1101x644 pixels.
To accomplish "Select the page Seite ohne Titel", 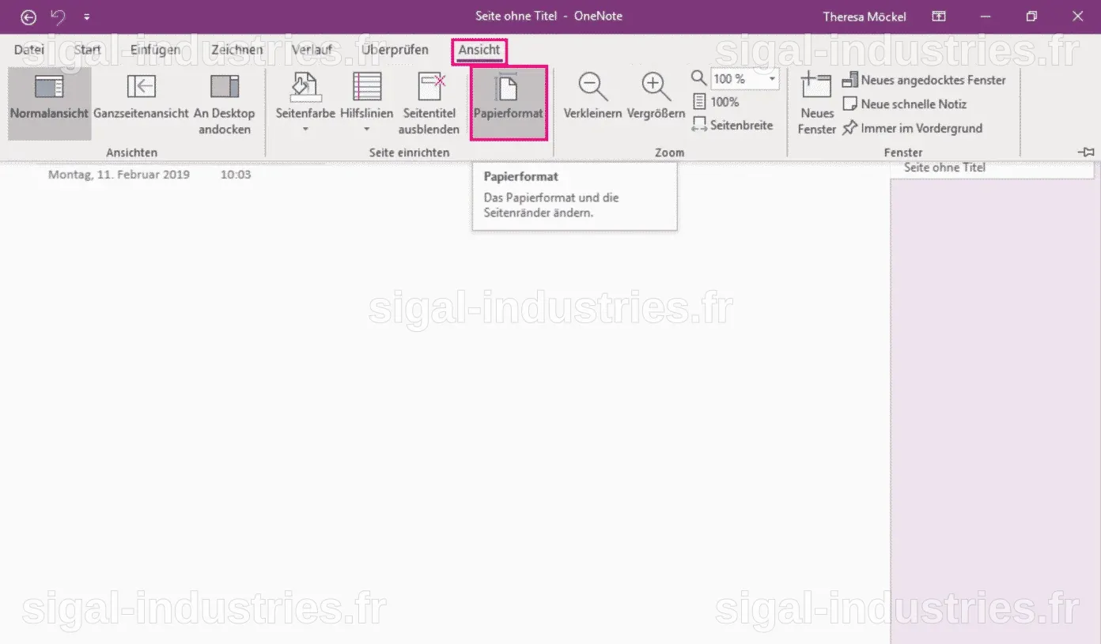I will 993,168.
